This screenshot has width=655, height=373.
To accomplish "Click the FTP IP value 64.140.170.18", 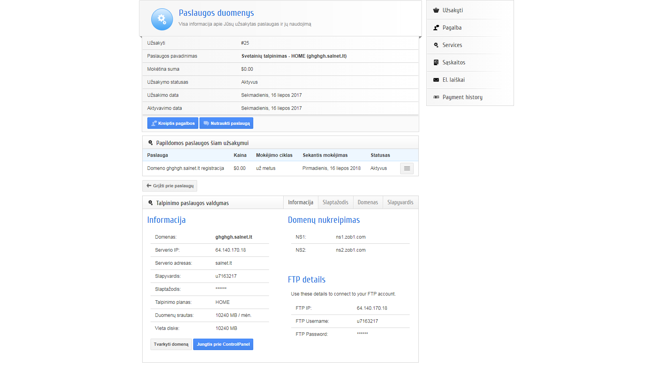I will pyautogui.click(x=372, y=308).
